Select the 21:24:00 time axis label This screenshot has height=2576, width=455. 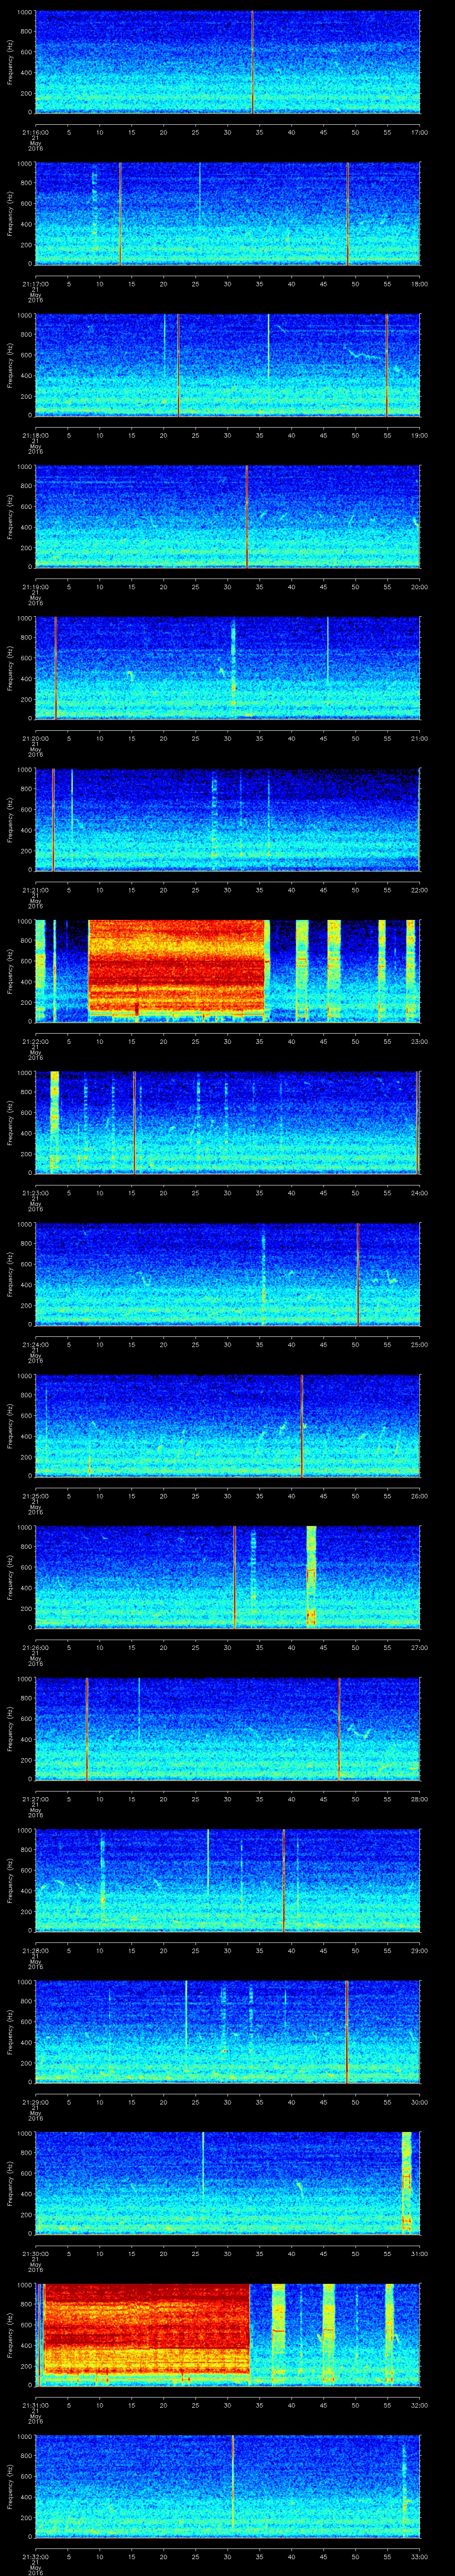[x=35, y=1345]
